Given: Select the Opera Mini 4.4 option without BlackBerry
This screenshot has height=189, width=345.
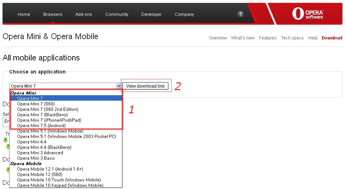Looking at the screenshot, I should (x=66, y=142).
